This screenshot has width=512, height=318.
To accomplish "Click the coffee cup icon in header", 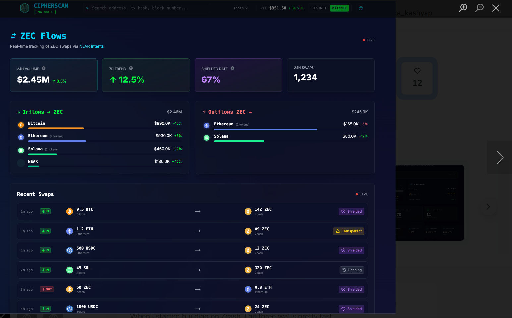I will [x=361, y=8].
